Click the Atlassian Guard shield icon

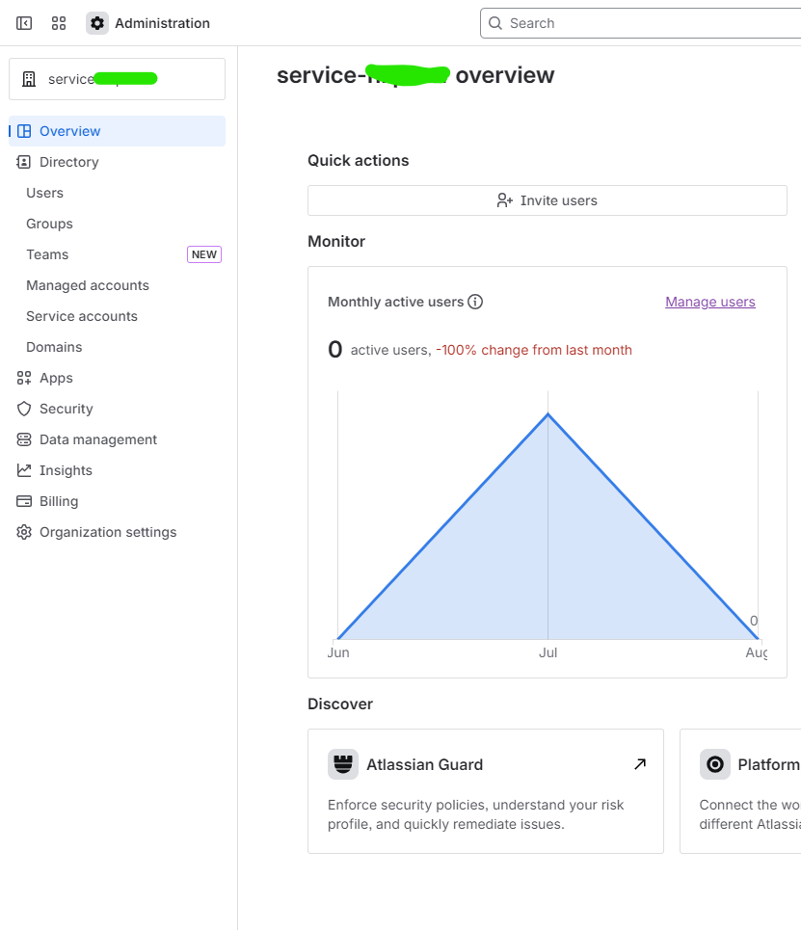pyautogui.click(x=343, y=764)
